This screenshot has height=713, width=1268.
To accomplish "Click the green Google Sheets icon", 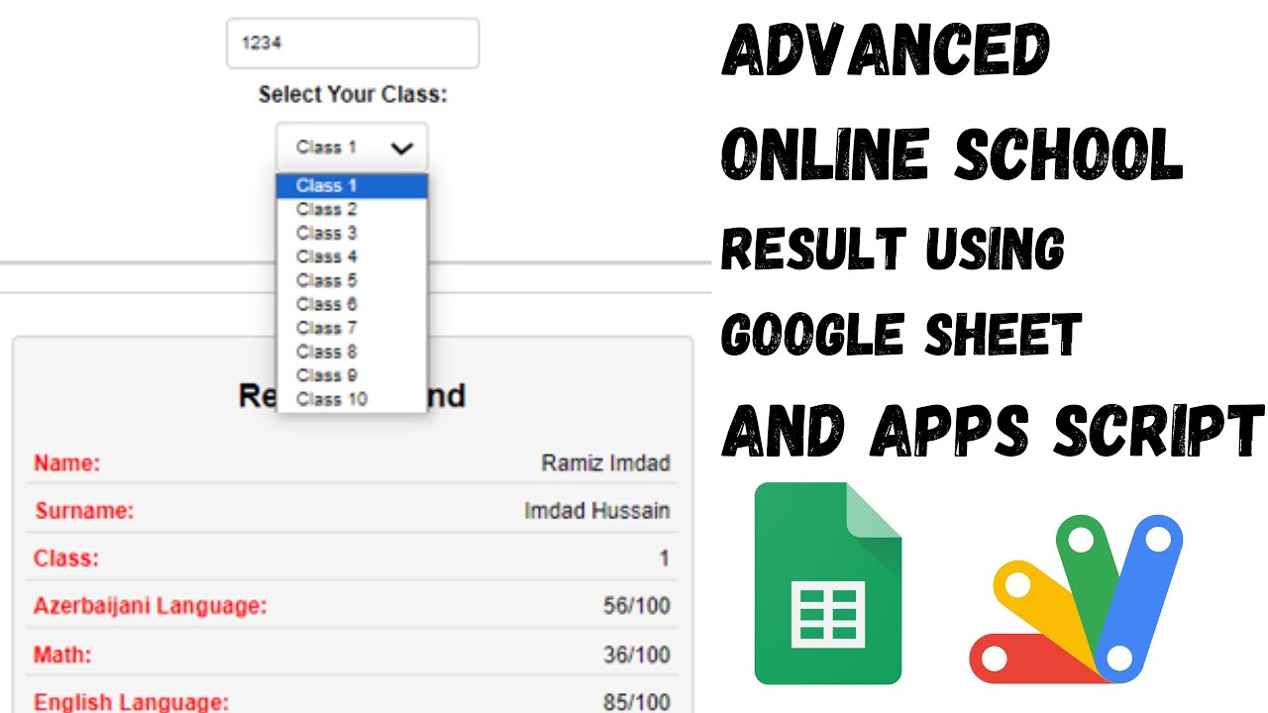I will (828, 583).
